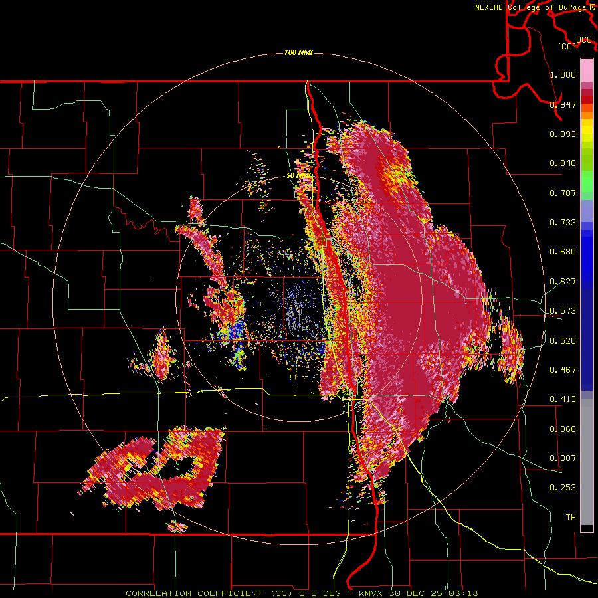
Task: Select the 0.627 legend value
Action: click(563, 282)
